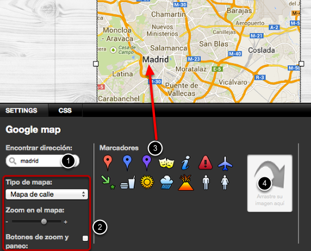The height and width of the screenshot is (251, 311).
Task: Pick the volcano marker icon
Action: [186, 182]
